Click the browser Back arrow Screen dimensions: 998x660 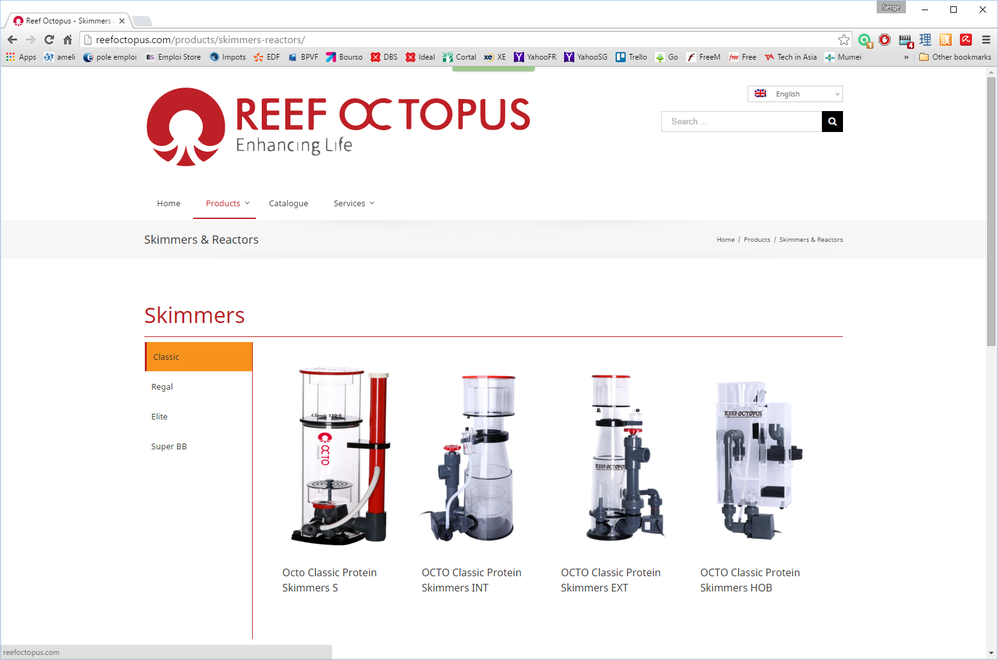click(x=12, y=39)
